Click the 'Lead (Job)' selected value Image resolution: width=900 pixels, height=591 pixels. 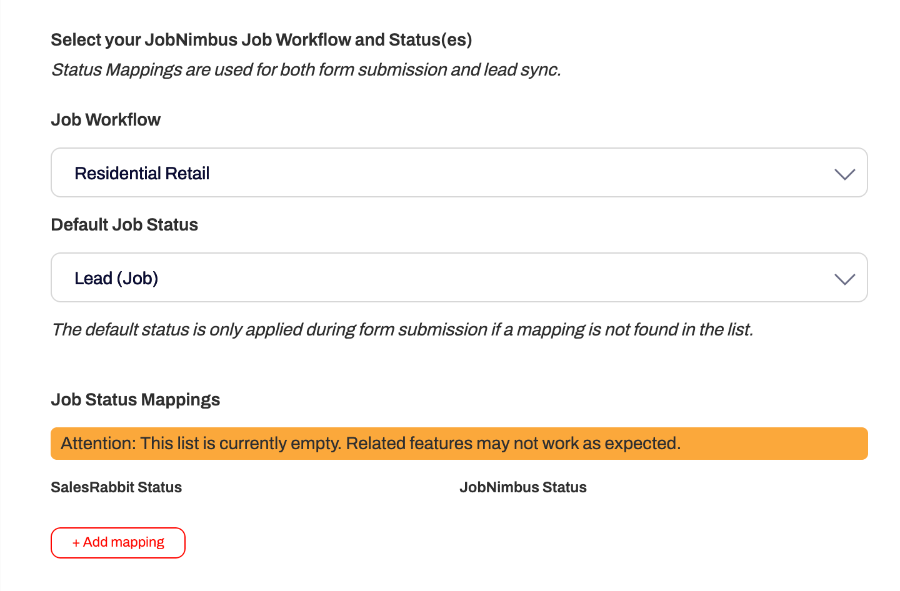pyautogui.click(x=116, y=279)
